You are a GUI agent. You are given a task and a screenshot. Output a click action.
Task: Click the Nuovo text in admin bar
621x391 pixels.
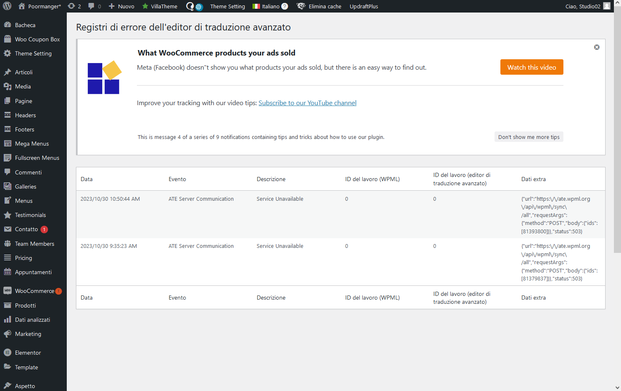(x=126, y=6)
